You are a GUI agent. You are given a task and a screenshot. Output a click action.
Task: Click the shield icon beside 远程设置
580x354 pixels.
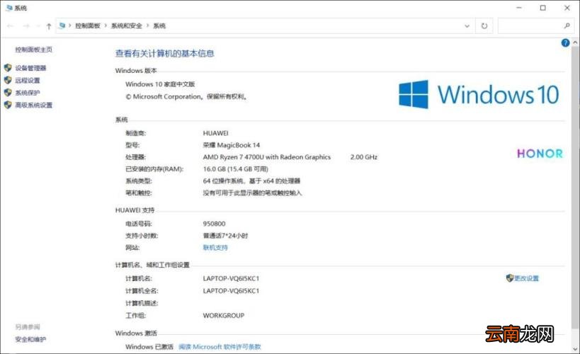coord(8,80)
